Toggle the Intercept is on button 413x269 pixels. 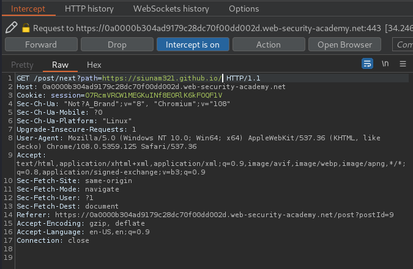coord(193,45)
